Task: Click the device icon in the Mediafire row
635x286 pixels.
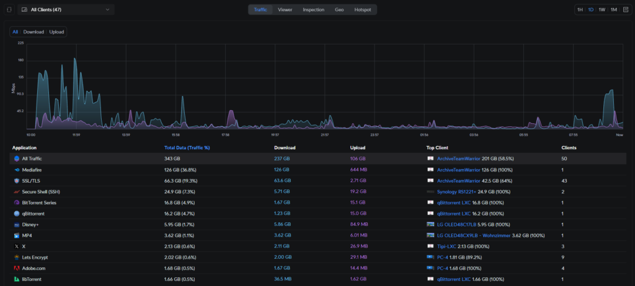Action: 430,170
